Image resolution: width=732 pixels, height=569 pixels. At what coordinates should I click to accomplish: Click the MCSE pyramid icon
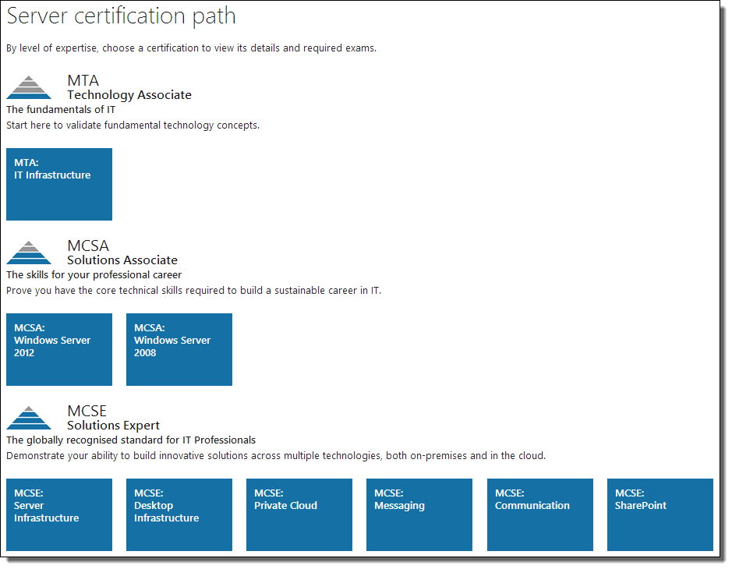pos(29,417)
